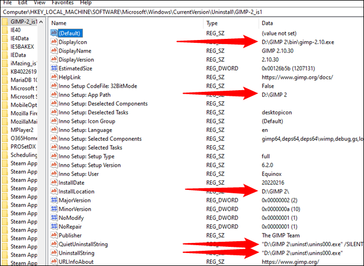The width and height of the screenshot is (364, 266).
Task: Select the Scheduling key in tree
Action: 24,155
